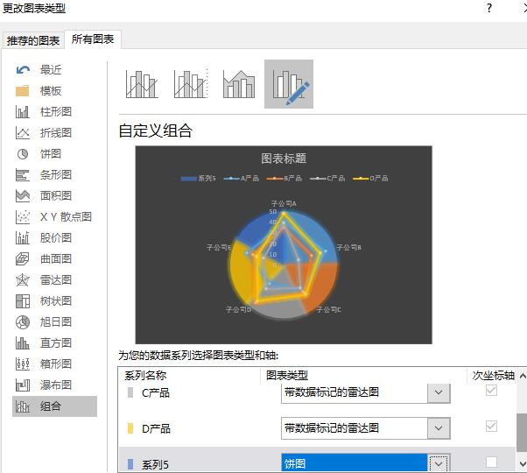Expand the 饼图 dropdown arrow for 系列5
The width and height of the screenshot is (527, 473).
[x=439, y=464]
